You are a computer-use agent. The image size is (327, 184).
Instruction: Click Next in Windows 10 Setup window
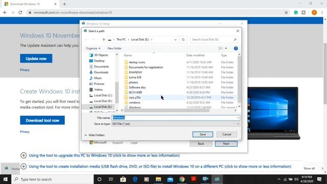tap(226, 144)
